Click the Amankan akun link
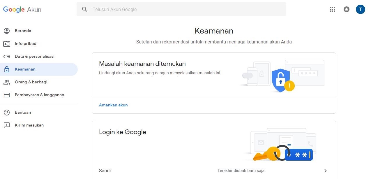This screenshot has height=179, width=371. [113, 105]
